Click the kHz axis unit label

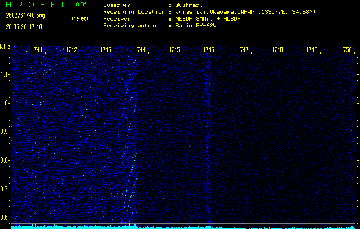point(5,46)
